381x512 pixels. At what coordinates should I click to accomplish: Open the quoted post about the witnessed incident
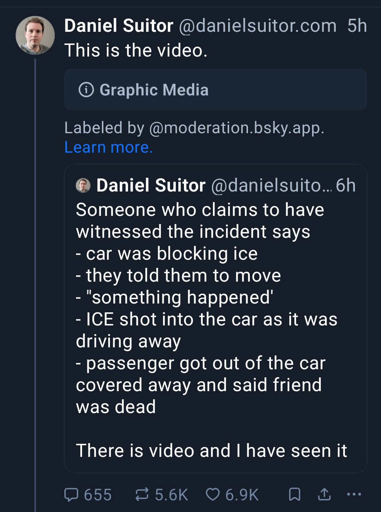tap(215, 318)
